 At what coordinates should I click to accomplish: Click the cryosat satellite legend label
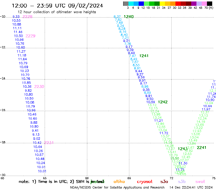145,182
